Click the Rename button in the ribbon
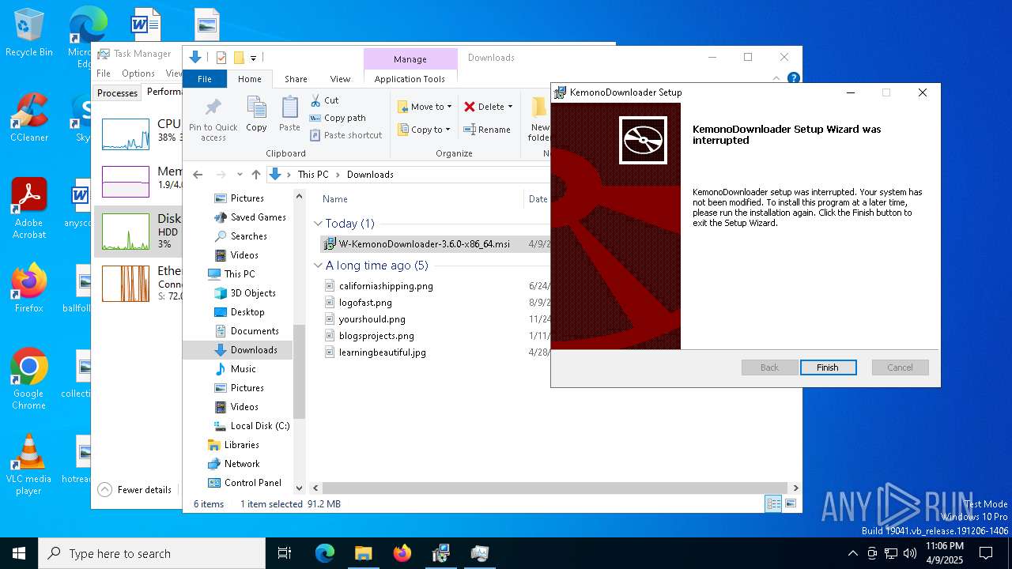This screenshot has height=569, width=1012. [x=487, y=130]
